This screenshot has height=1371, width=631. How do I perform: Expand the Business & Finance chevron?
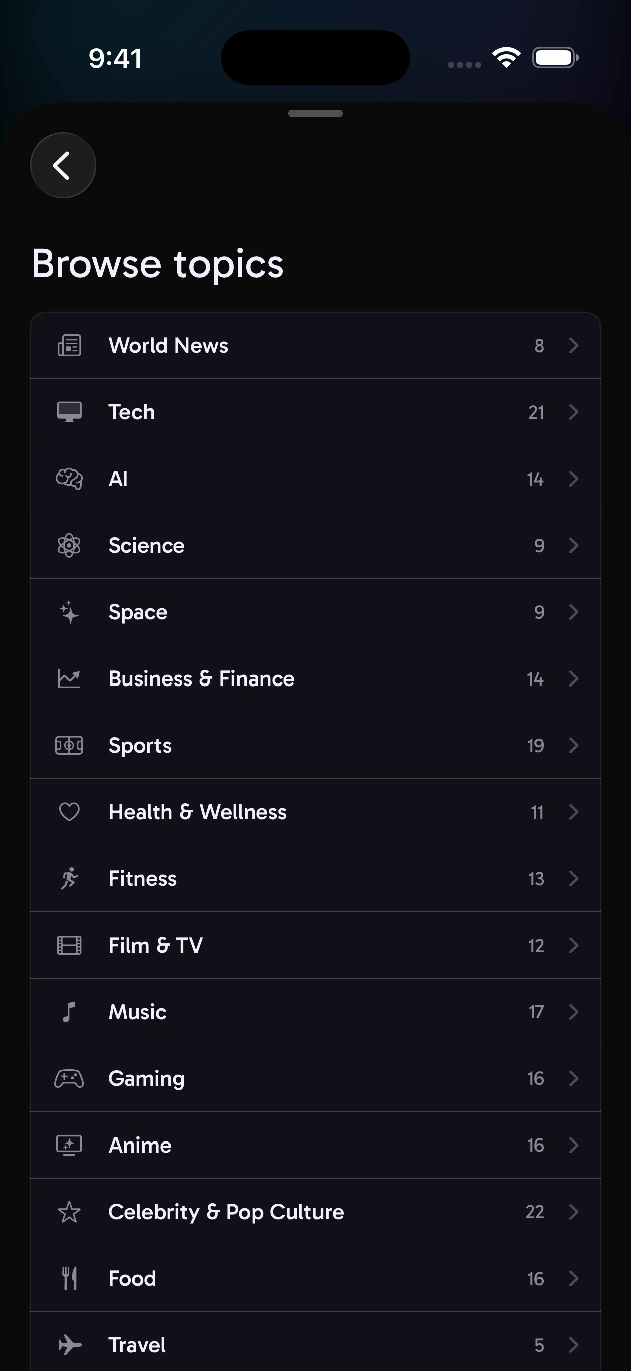(573, 678)
